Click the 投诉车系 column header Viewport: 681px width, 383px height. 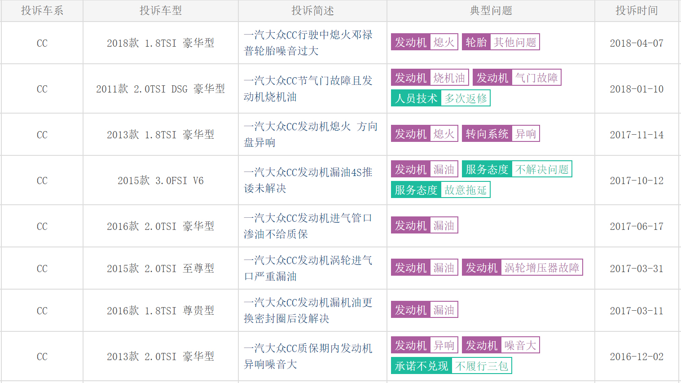42,11
